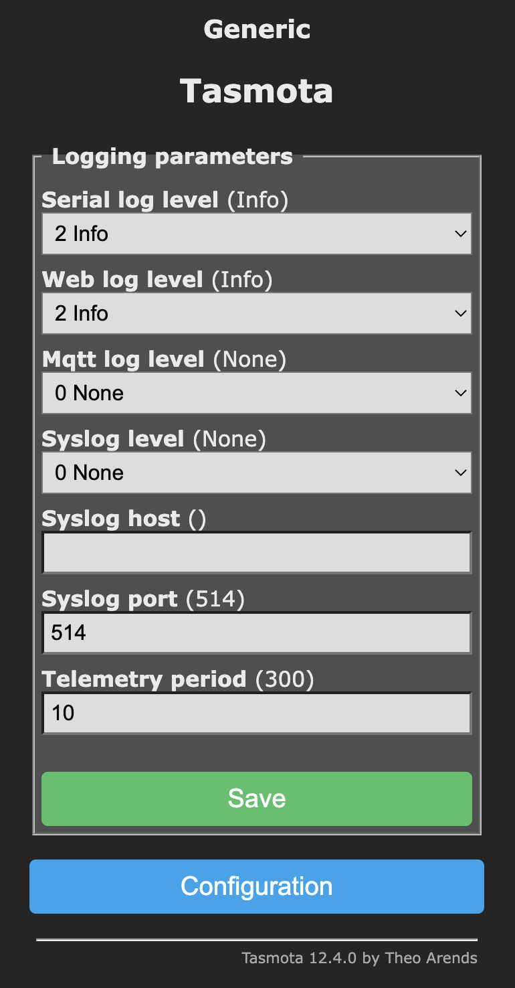
Task: Click the Logging parameters section header
Action: click(x=173, y=156)
